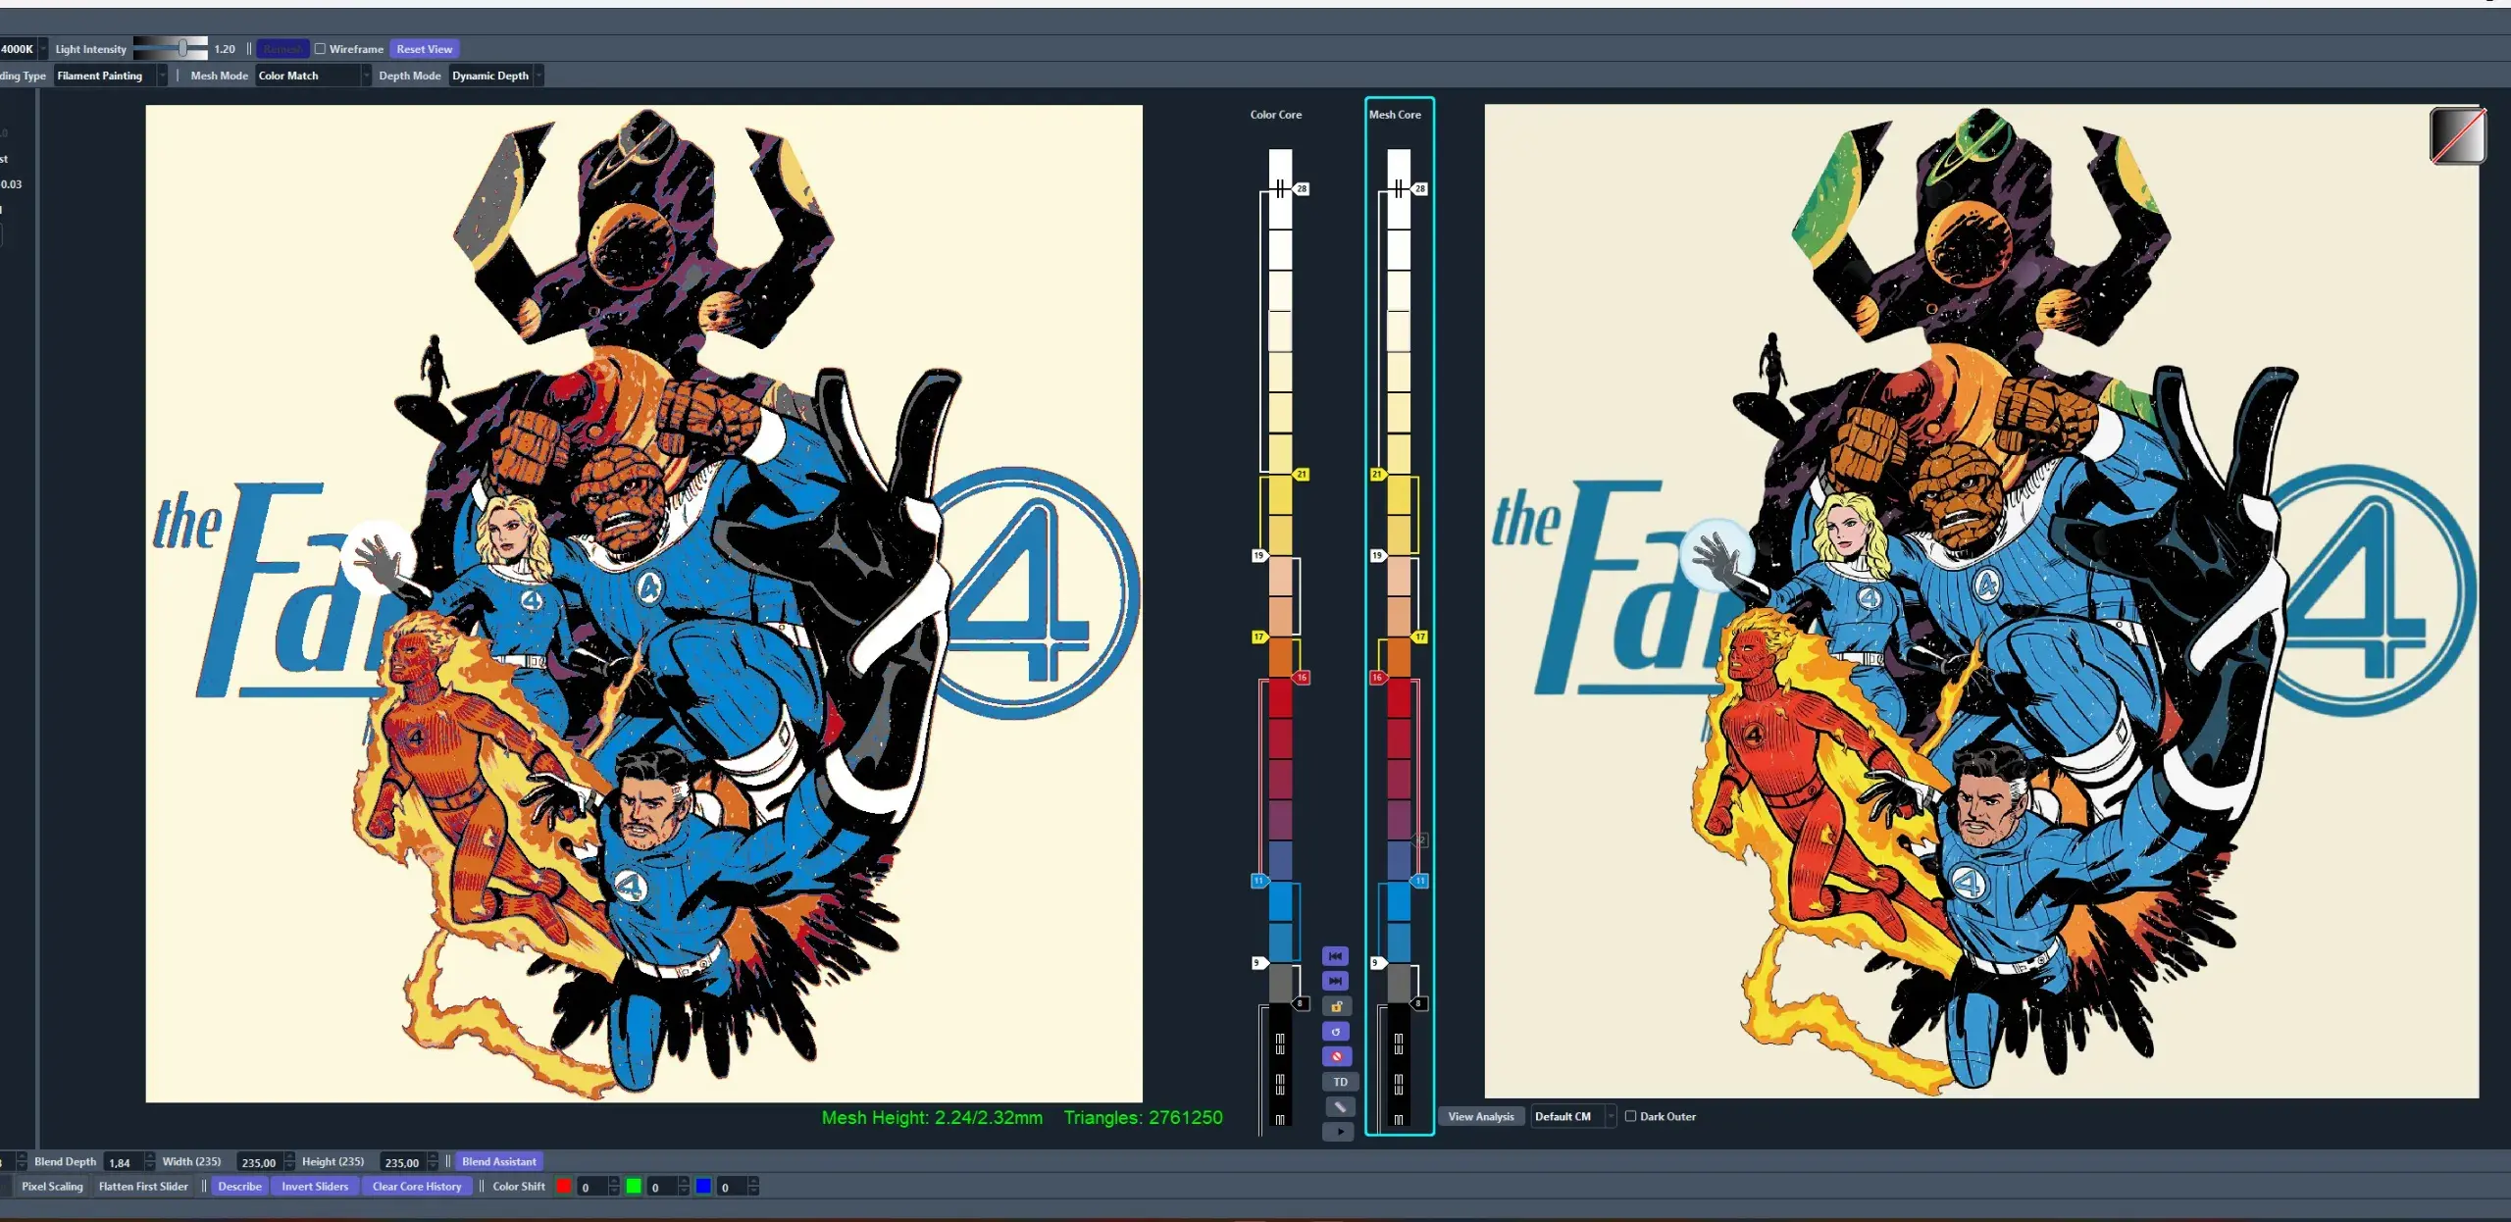Click the red Color Shift swatch
This screenshot has height=1222, width=2511.
coord(564,1187)
